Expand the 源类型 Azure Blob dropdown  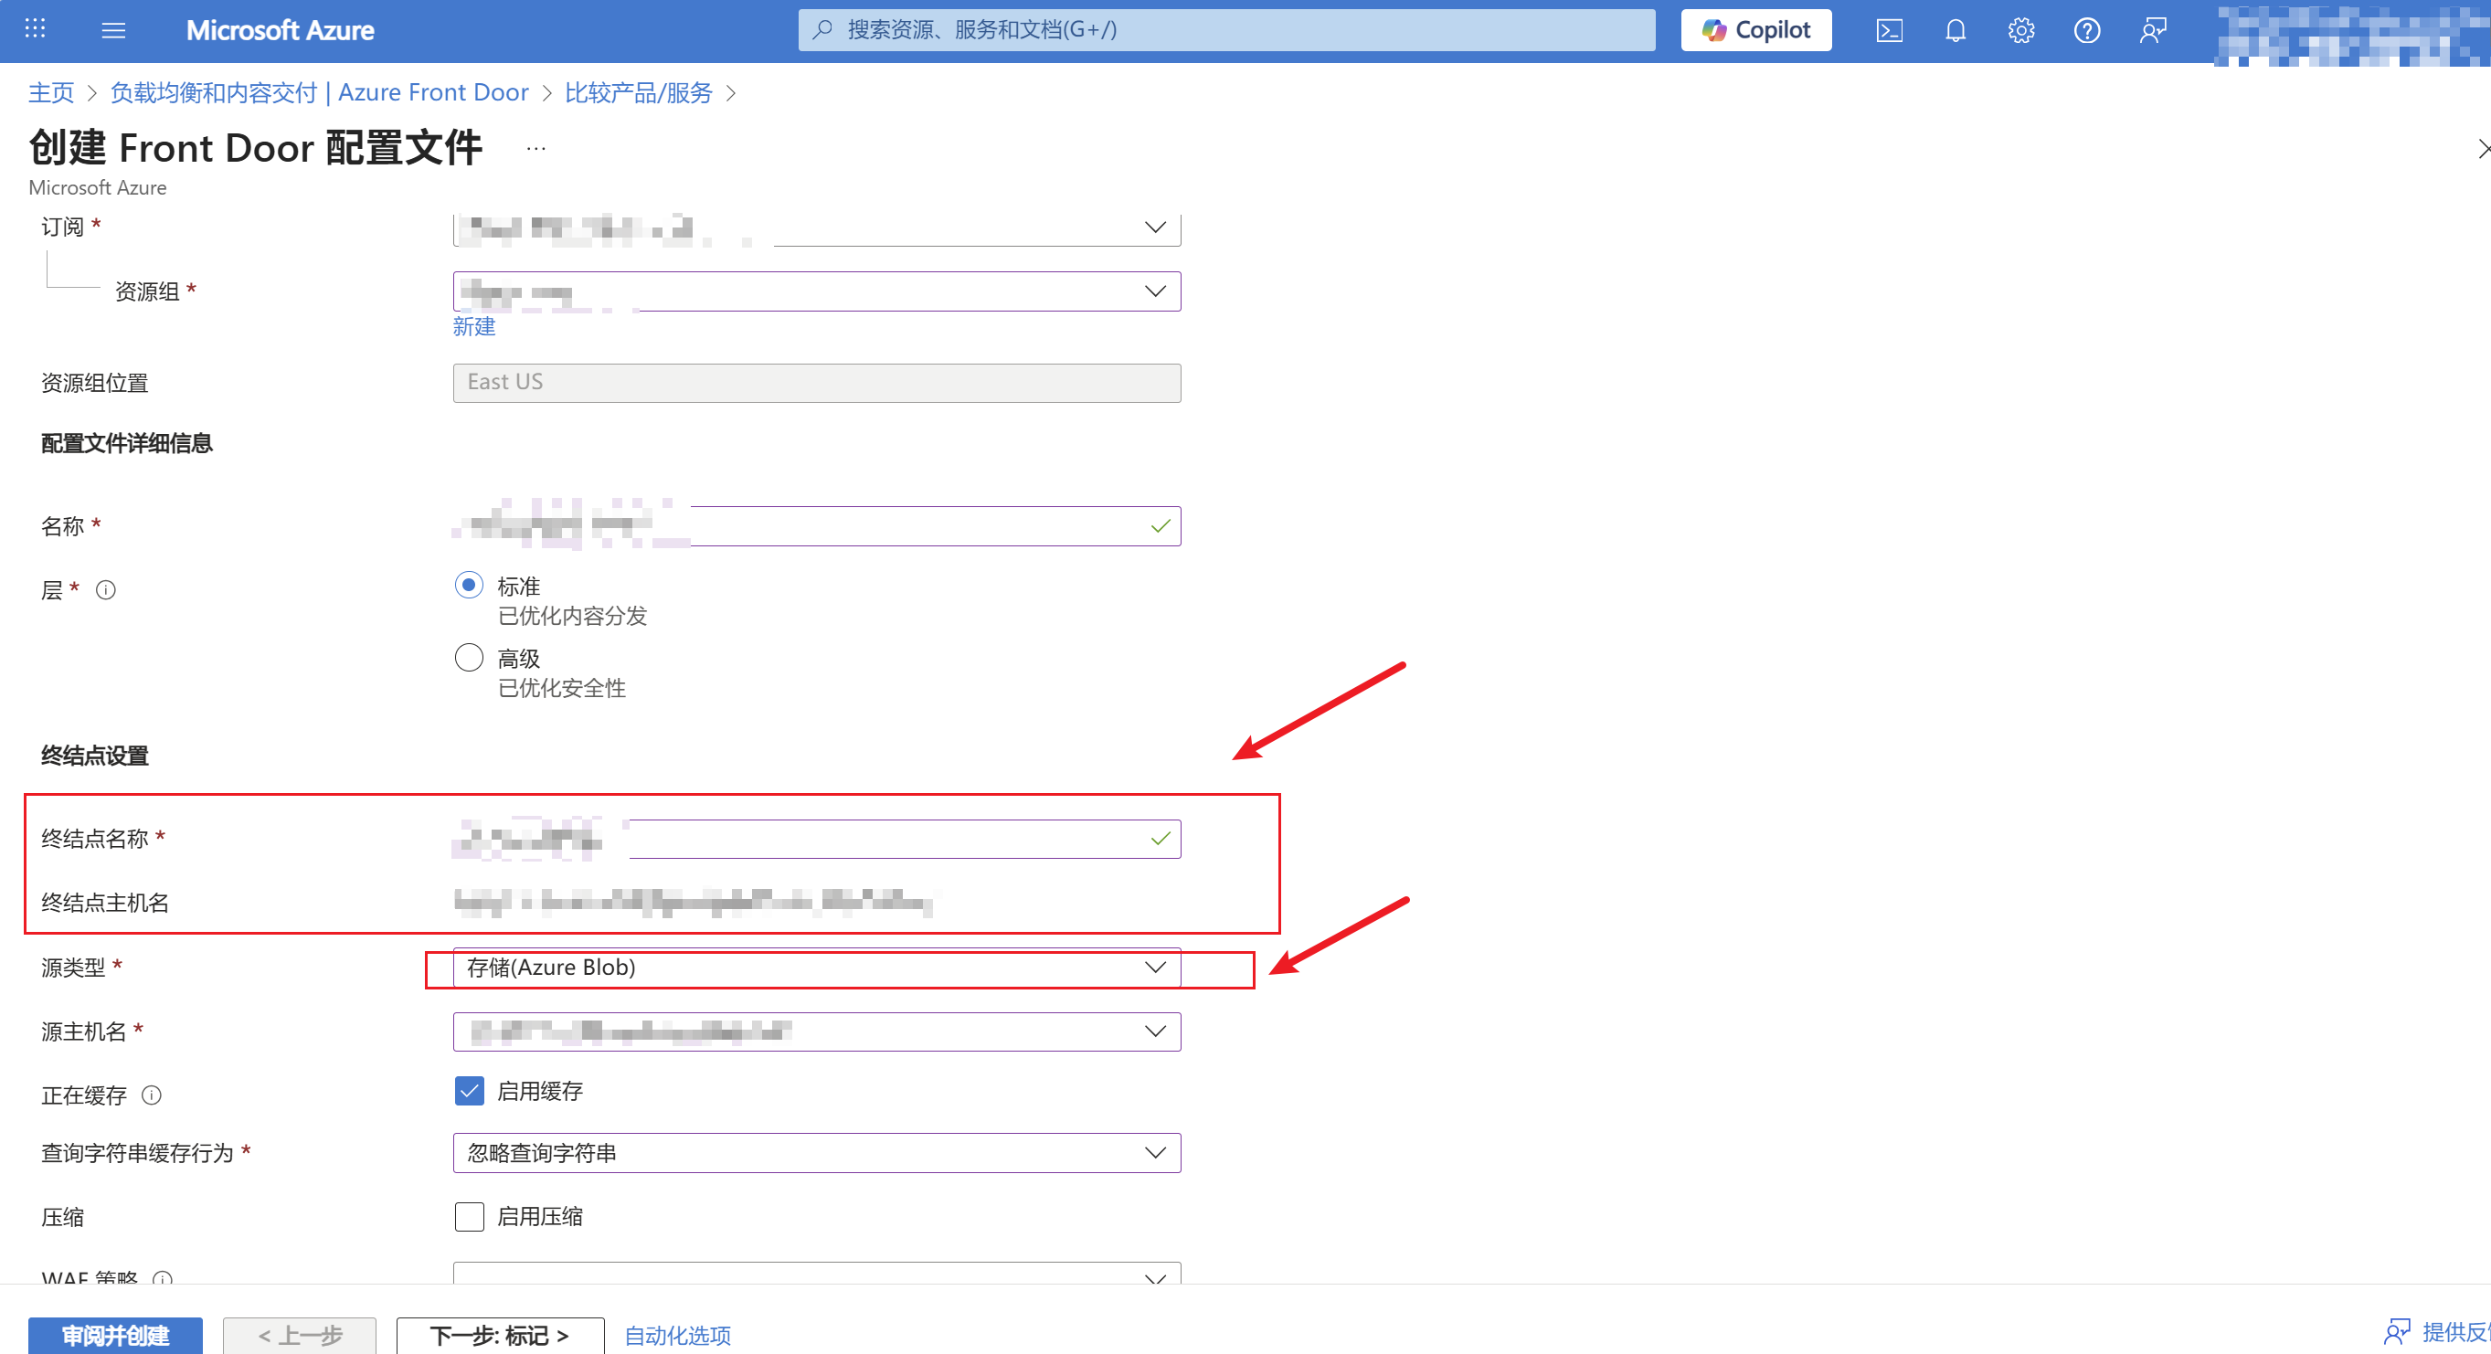point(815,968)
